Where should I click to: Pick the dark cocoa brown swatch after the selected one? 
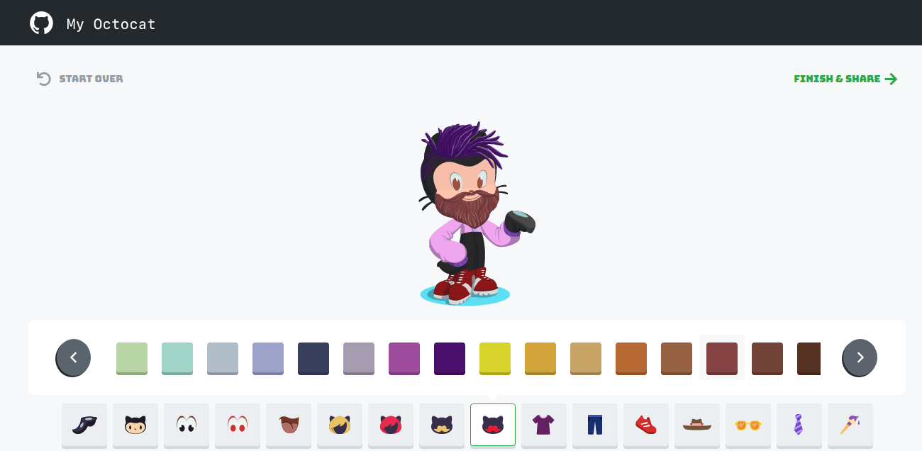(767, 358)
